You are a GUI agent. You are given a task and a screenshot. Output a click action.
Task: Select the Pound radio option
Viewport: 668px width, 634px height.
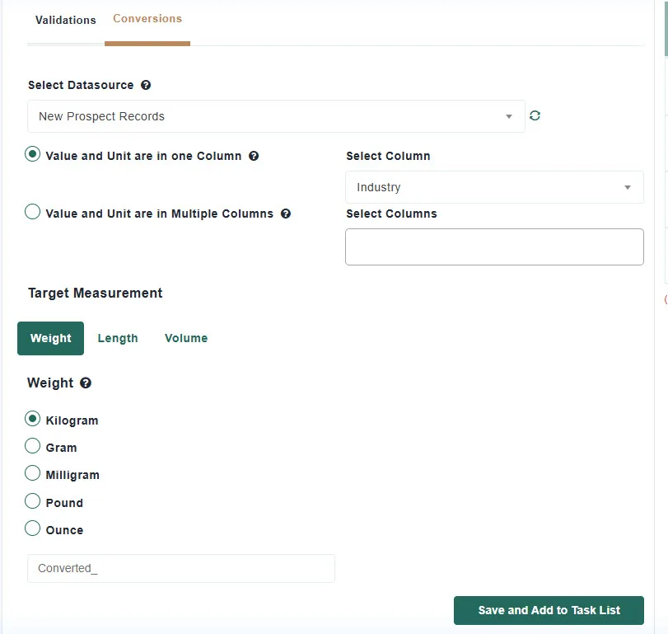pyautogui.click(x=32, y=501)
